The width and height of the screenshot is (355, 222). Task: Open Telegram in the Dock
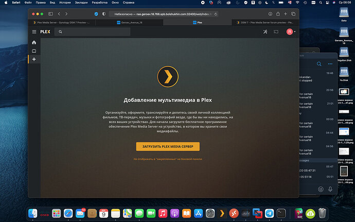(x=269, y=213)
